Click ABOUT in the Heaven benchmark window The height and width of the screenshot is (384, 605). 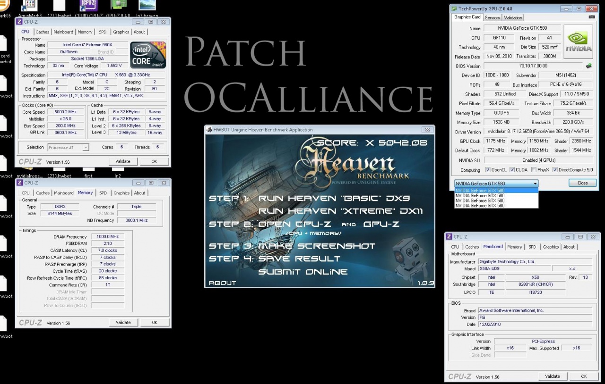click(x=222, y=283)
